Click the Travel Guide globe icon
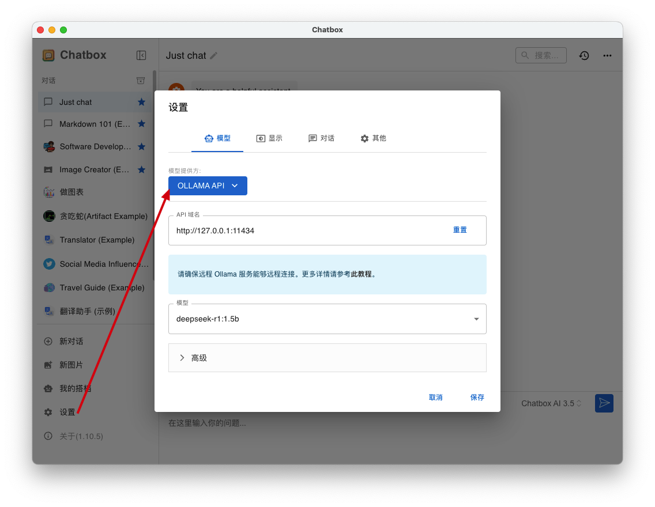This screenshot has height=507, width=655. point(49,287)
